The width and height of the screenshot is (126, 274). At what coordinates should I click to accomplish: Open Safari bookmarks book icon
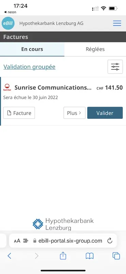pos(90,256)
